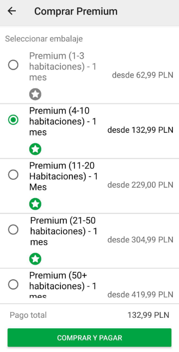Choose the Premium 21-50 habitaciones radio option

click(13, 230)
